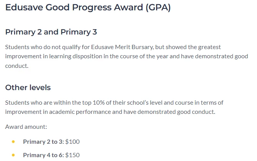Screen dimensions: 257x161
Task: Click the yellow bullet beside Primary 4 to 6
Action: click(13, 155)
